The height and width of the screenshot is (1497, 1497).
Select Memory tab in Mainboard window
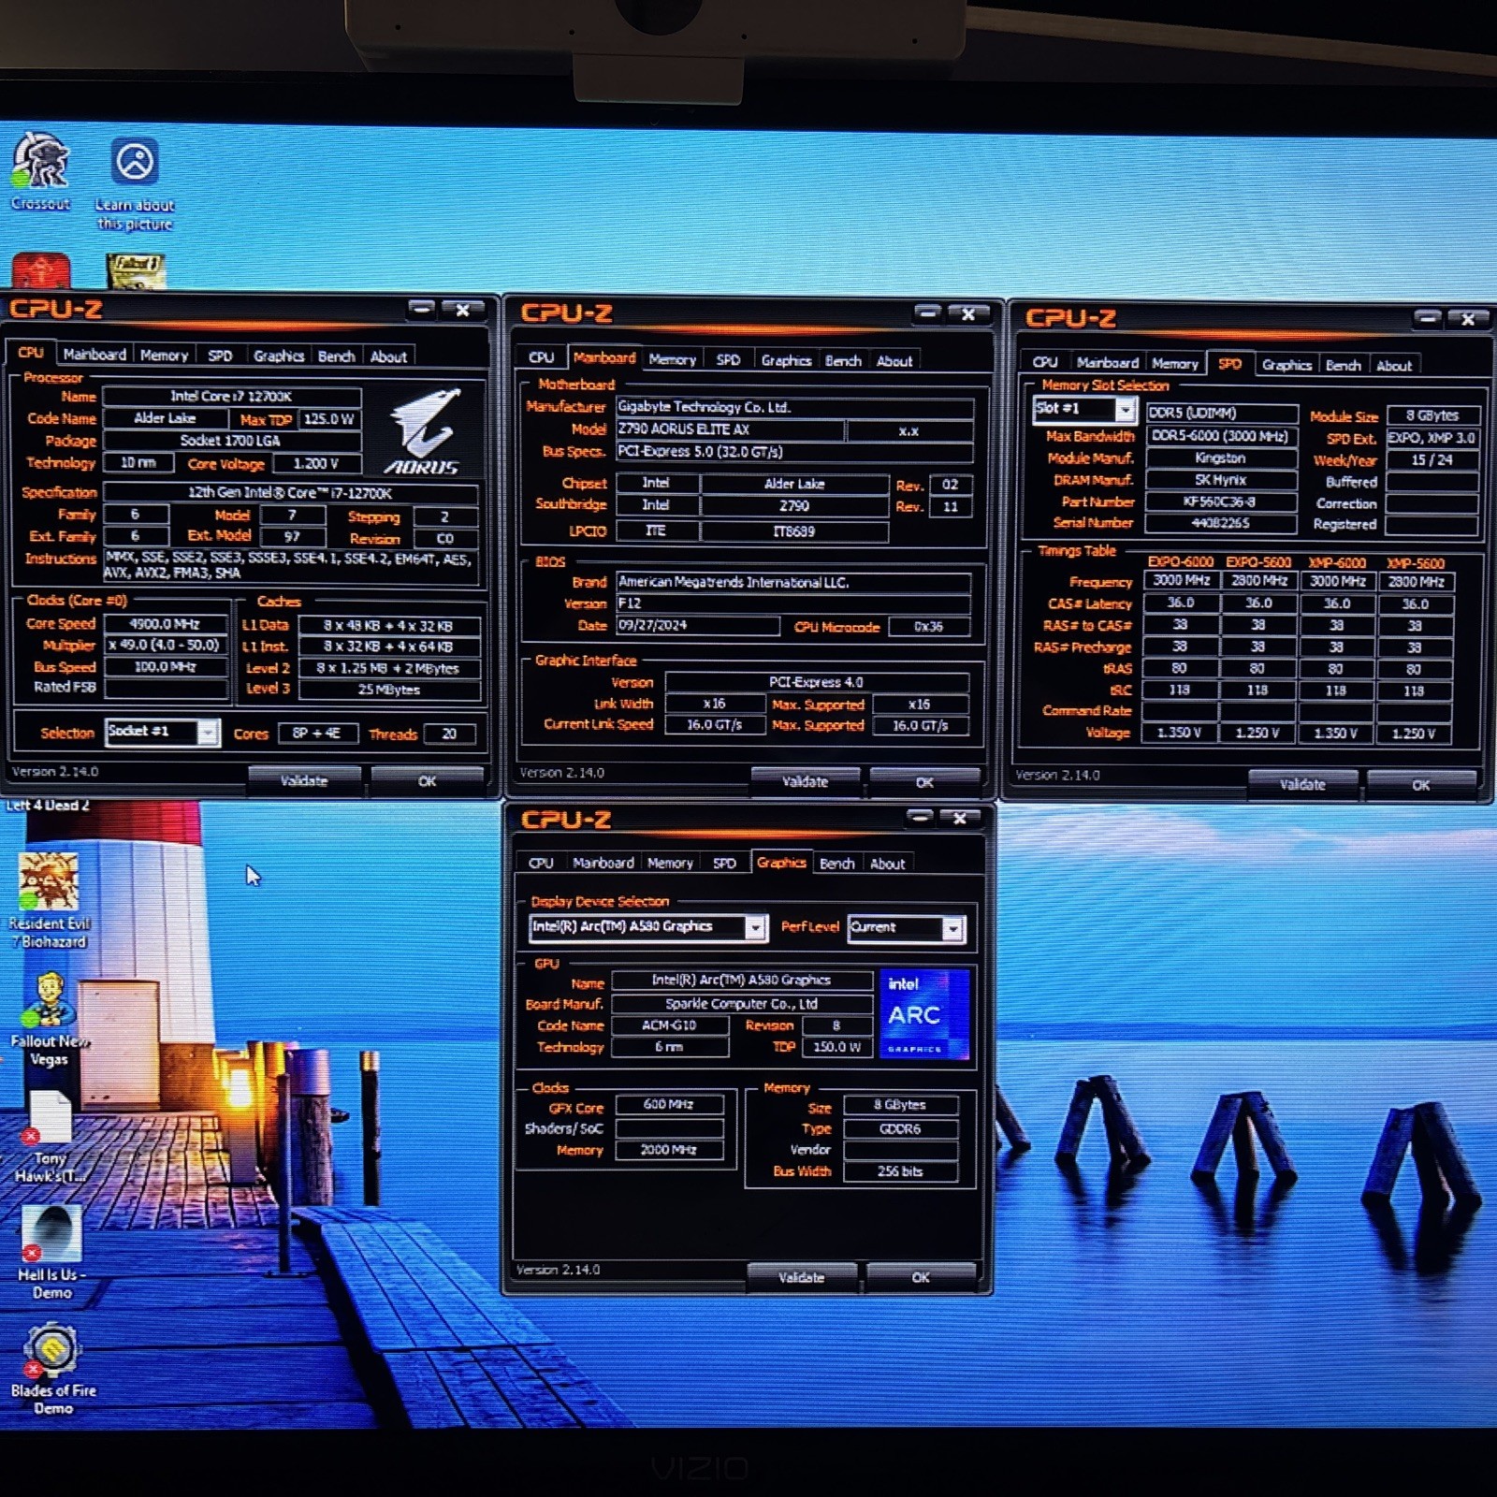pos(672,359)
